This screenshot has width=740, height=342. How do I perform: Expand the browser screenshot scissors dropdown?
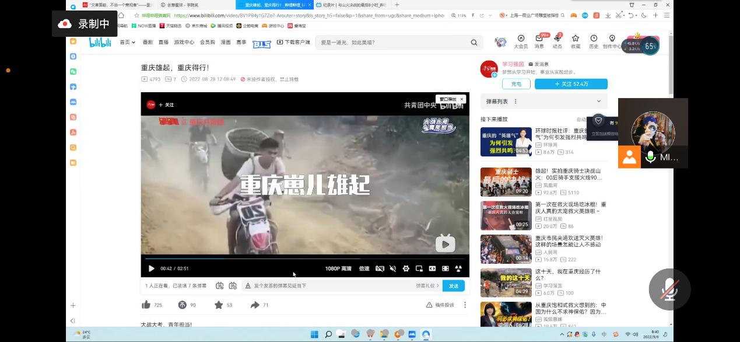click(x=625, y=15)
